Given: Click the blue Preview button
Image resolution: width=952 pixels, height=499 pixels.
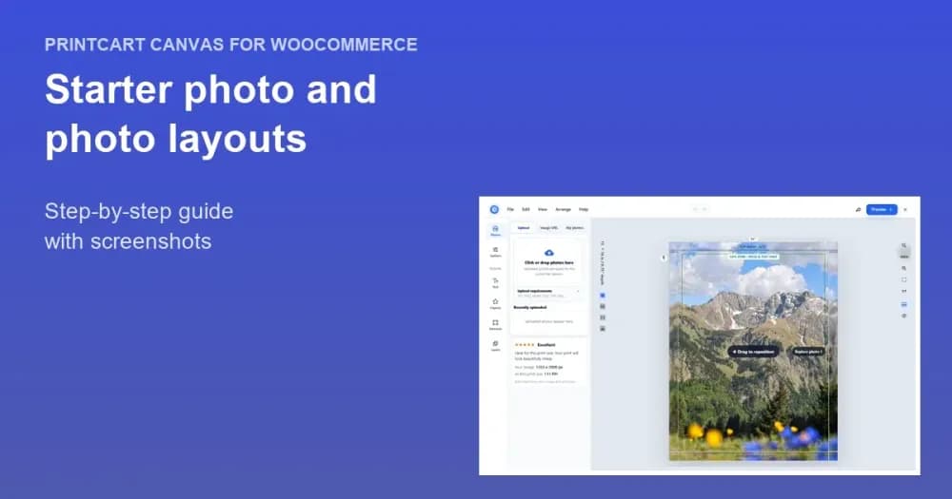Looking at the screenshot, I should coord(882,209).
